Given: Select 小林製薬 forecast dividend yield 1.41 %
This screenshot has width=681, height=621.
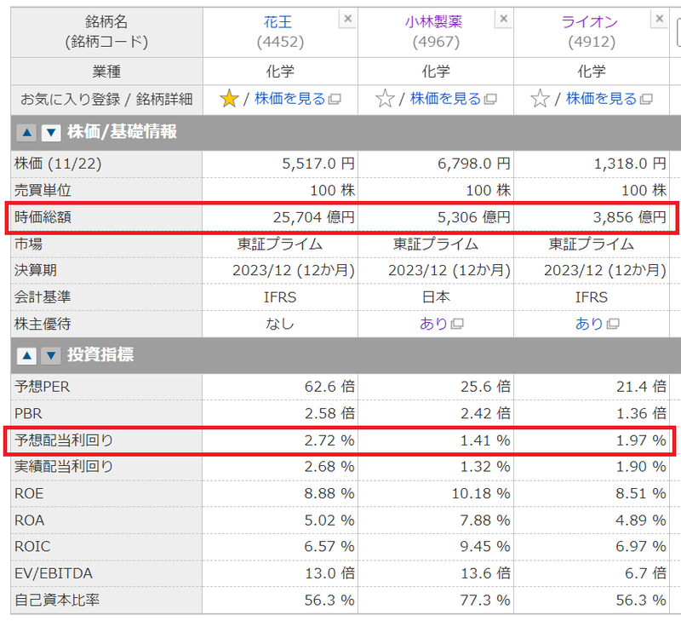Looking at the screenshot, I should click(485, 440).
